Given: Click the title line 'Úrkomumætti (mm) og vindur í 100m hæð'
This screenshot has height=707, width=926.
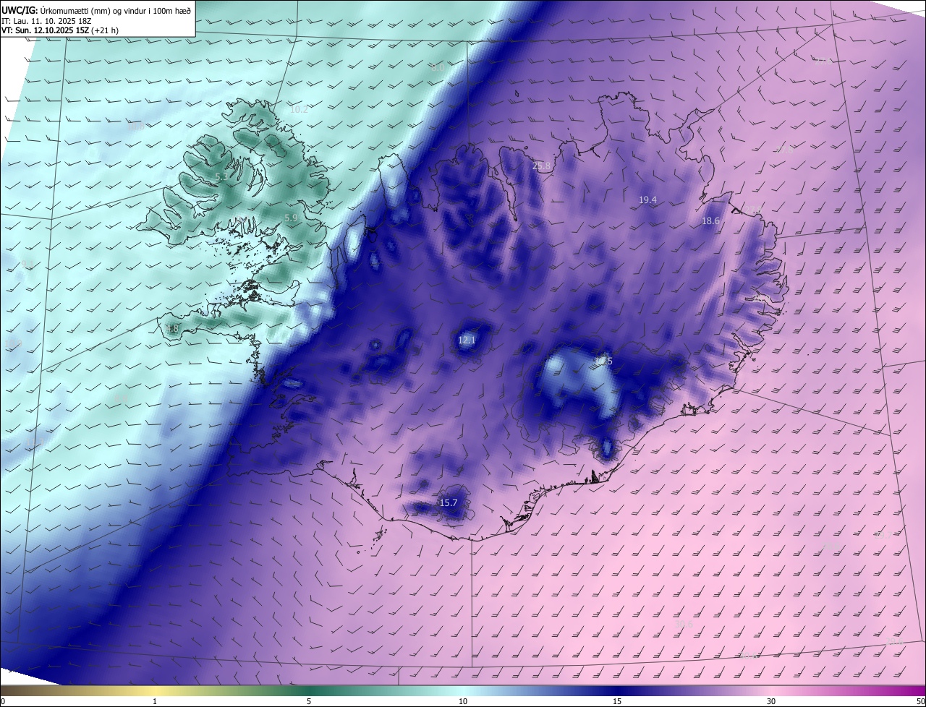Looking at the screenshot, I should pyautogui.click(x=116, y=10).
